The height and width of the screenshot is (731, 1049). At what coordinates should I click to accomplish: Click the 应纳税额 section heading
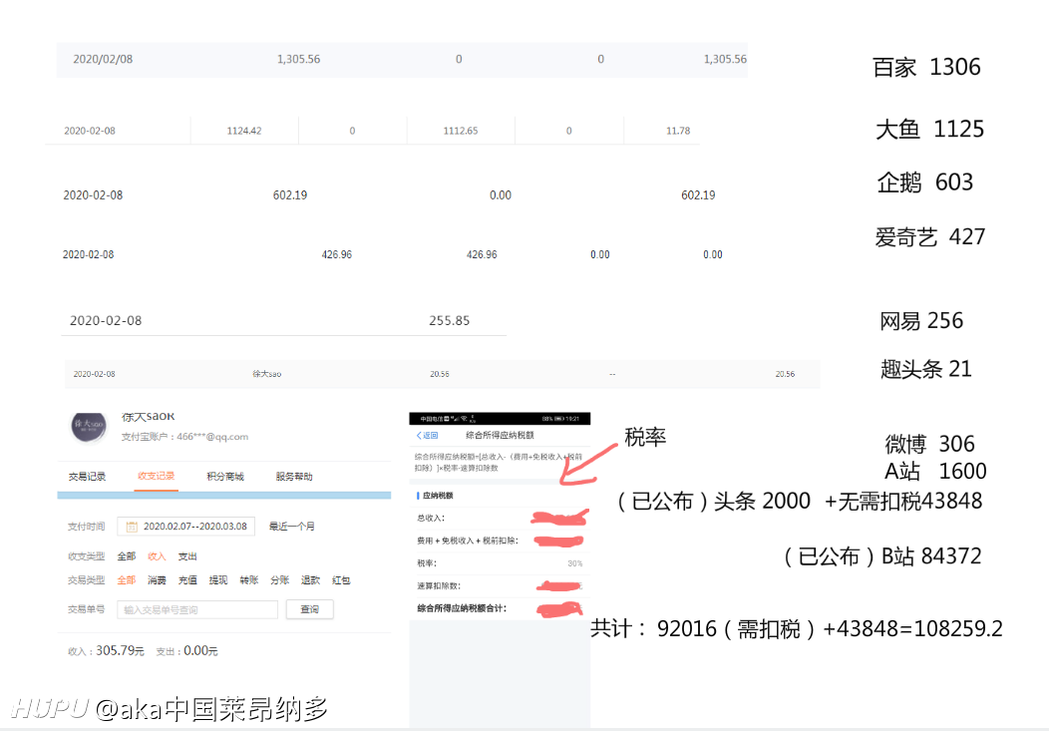tap(438, 496)
